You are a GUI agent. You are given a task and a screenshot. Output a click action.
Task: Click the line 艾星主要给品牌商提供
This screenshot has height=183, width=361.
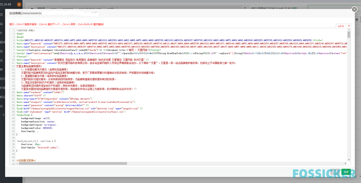tap(29, 66)
